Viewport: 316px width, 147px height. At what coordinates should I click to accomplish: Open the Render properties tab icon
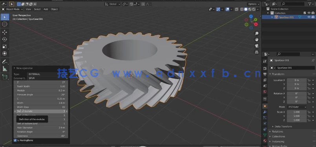point(265,68)
